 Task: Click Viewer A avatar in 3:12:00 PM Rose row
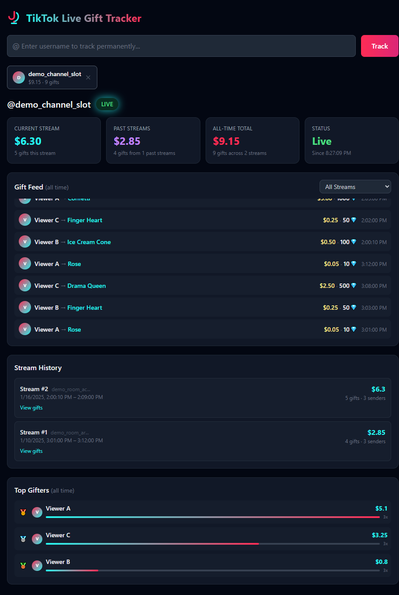25,263
